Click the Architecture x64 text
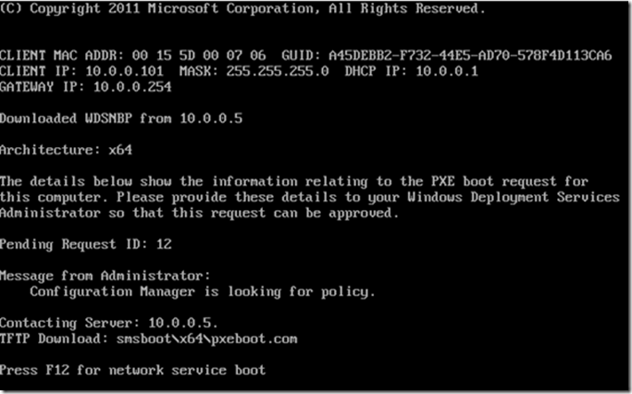 66,150
